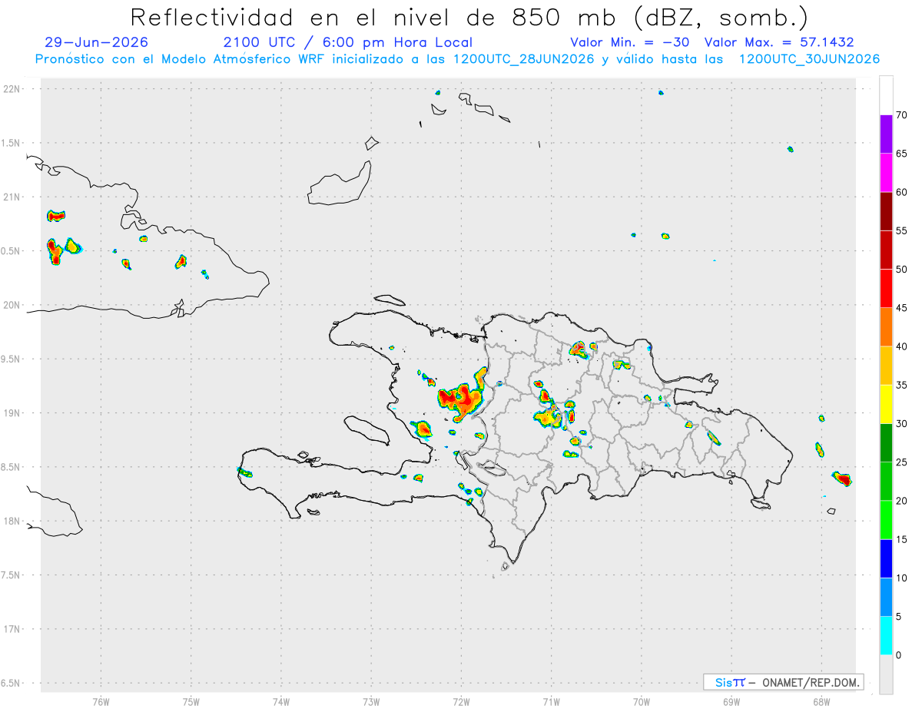Select the '76W' longitude label
Screen dimensions: 922x712
tap(101, 702)
